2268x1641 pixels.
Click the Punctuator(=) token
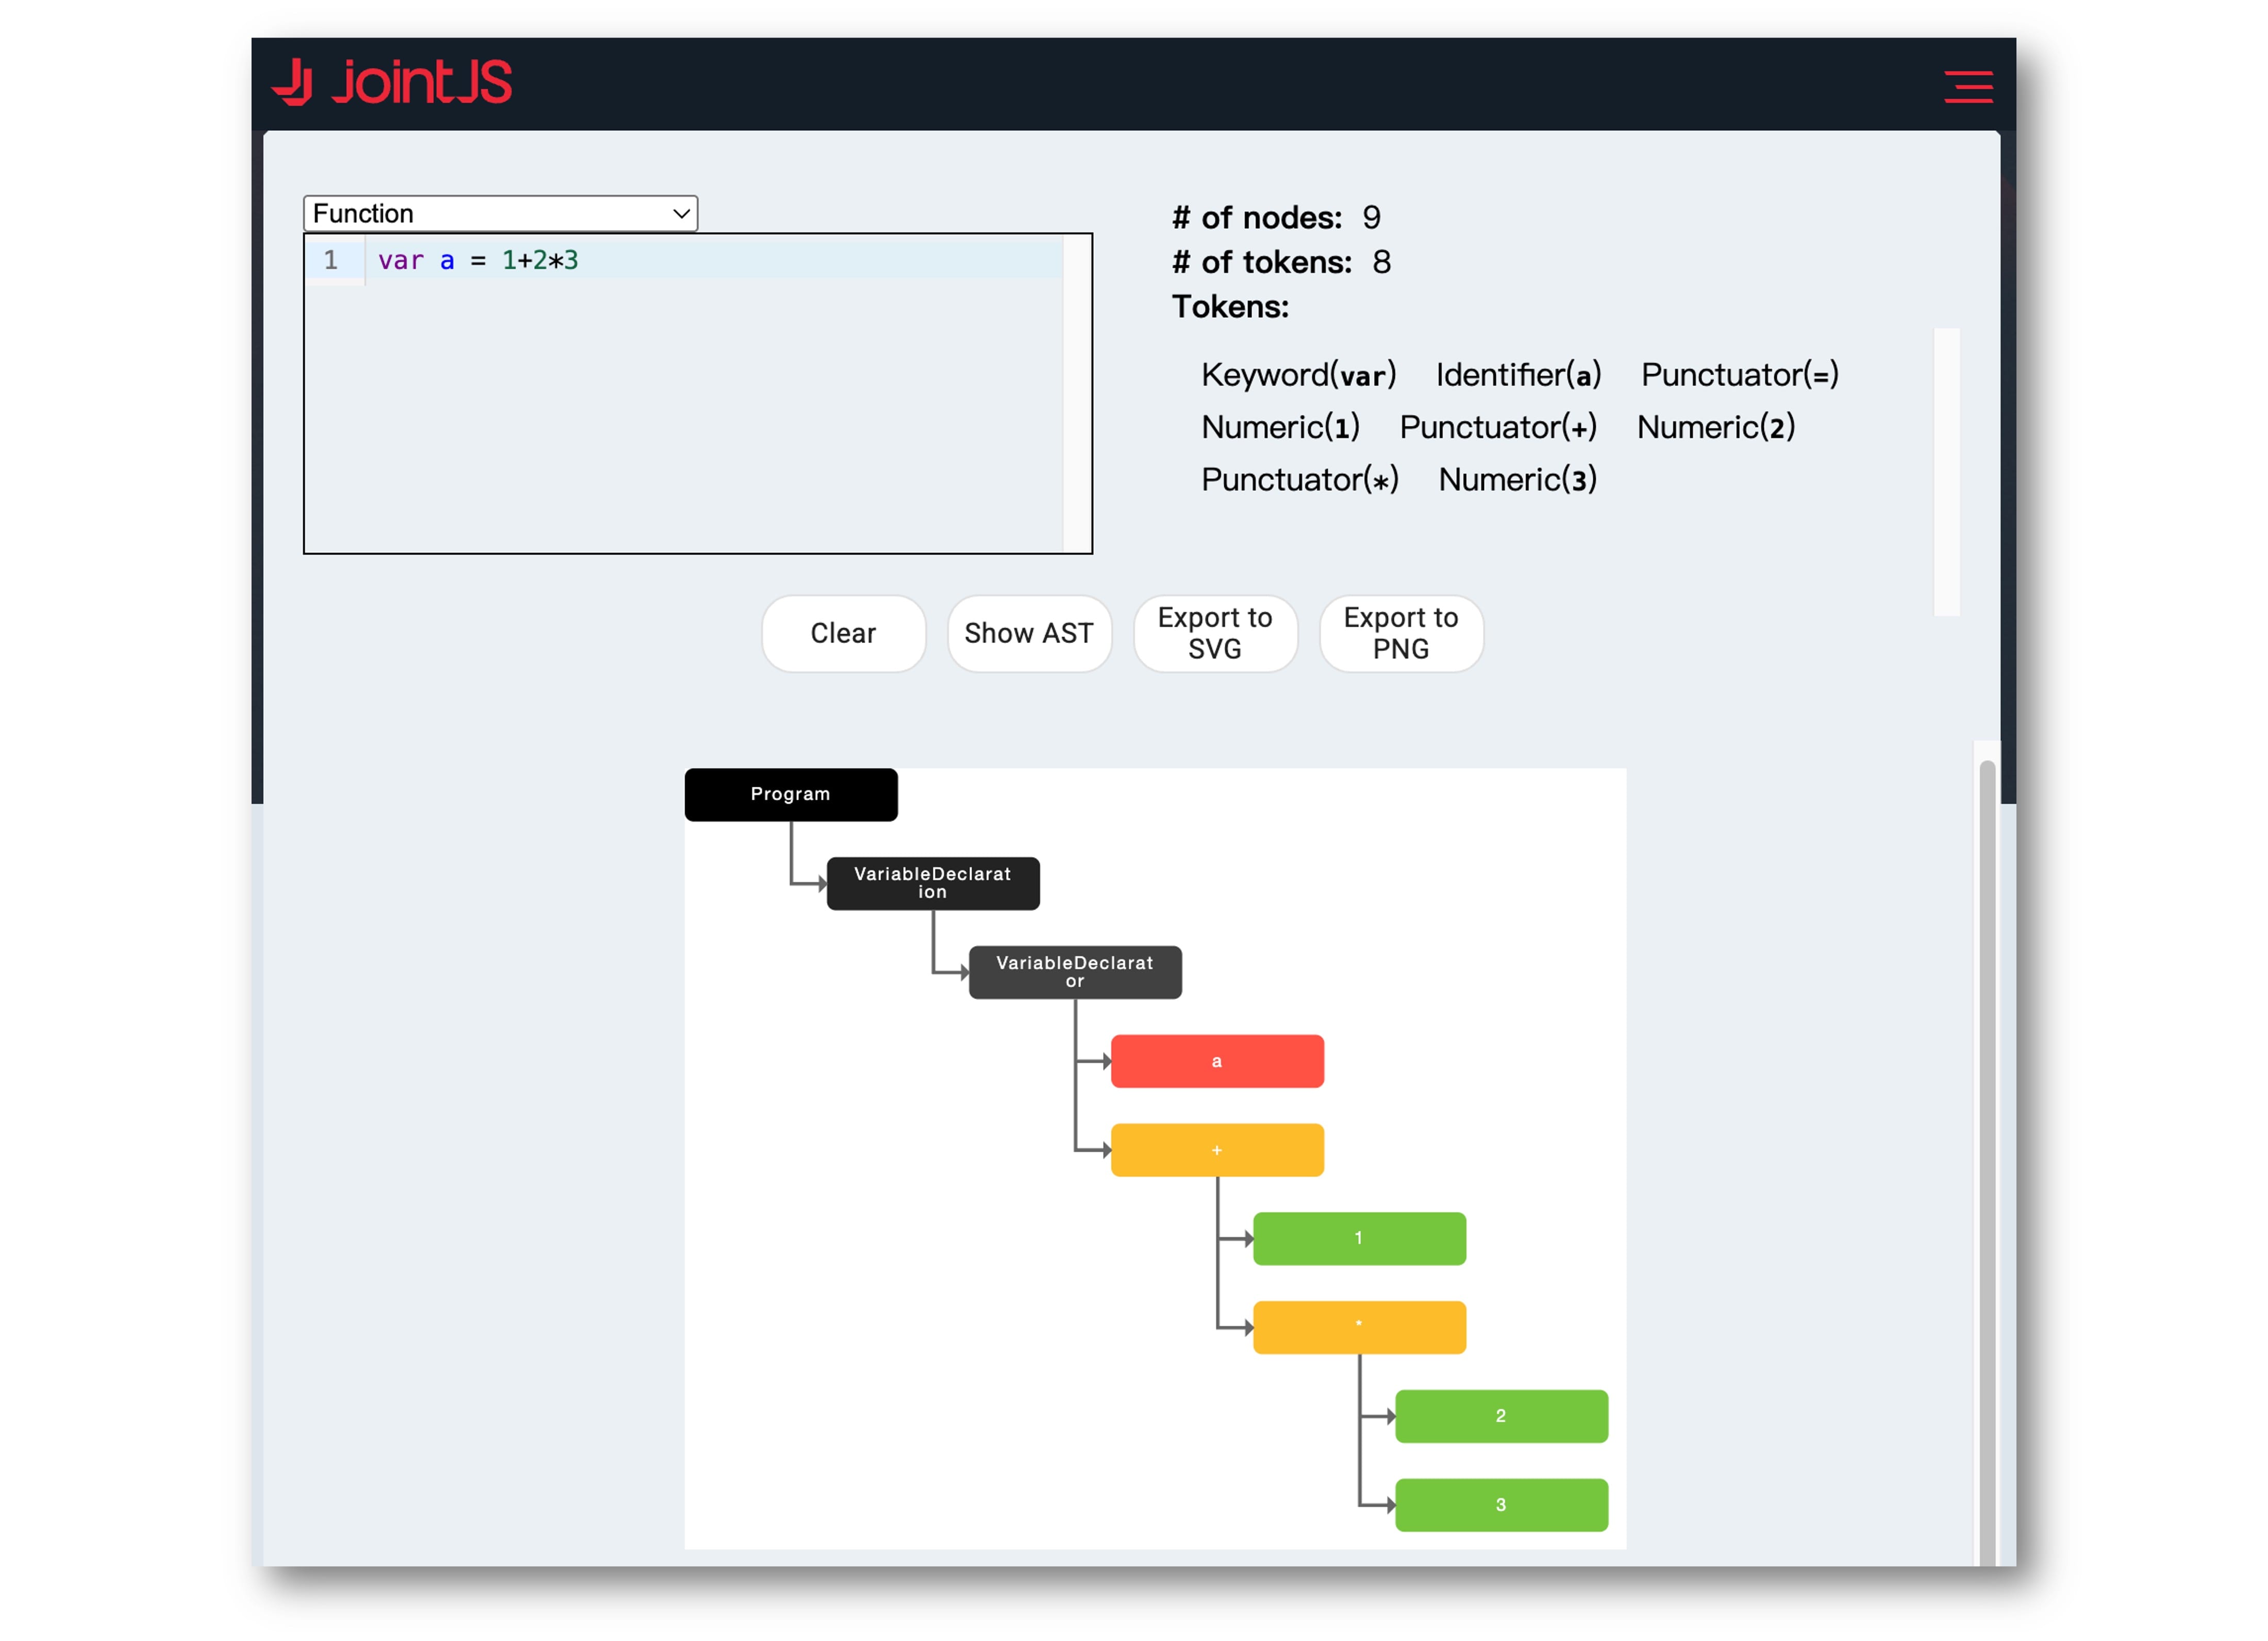click(1739, 376)
